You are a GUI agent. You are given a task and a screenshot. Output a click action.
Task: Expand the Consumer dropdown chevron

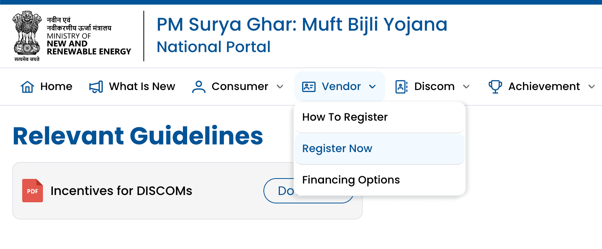coord(280,87)
